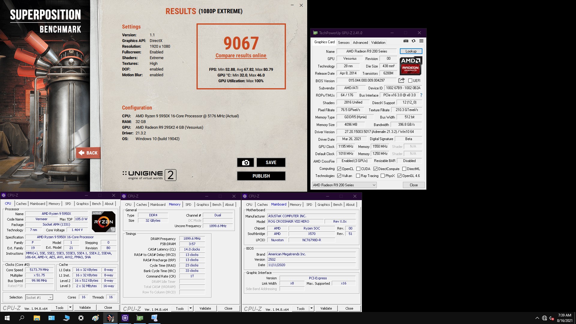Click the PUBLISH button

(x=261, y=176)
